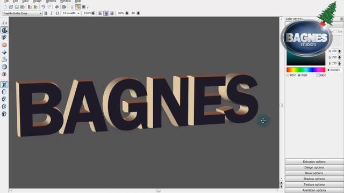Open the View menu

pos(25,1)
